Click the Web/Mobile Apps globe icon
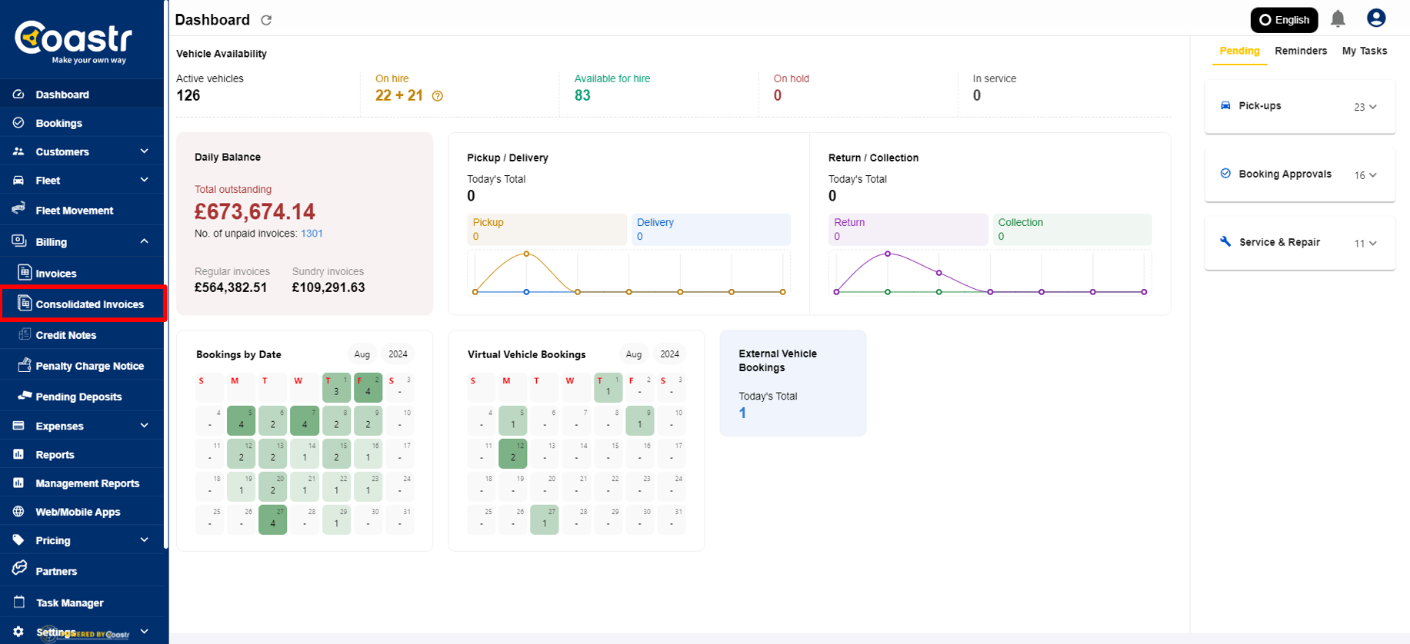 pos(18,512)
